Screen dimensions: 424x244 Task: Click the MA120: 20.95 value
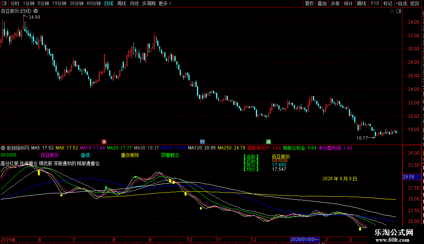pos(202,148)
